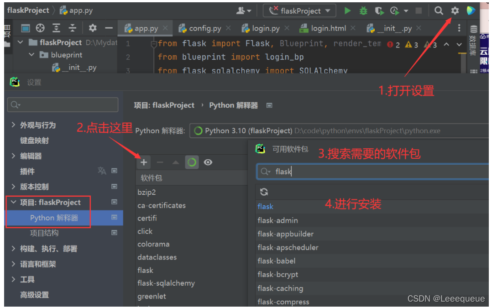Expand all items in project tree
The height and width of the screenshot is (308, 492).
pos(56,28)
